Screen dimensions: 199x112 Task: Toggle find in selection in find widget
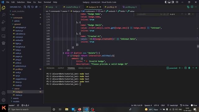(189, 14)
